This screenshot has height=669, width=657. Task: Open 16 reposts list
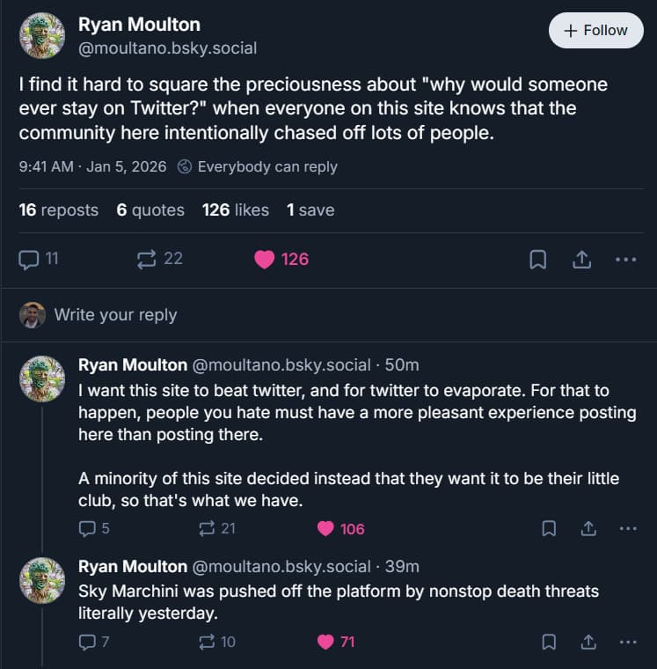58,210
